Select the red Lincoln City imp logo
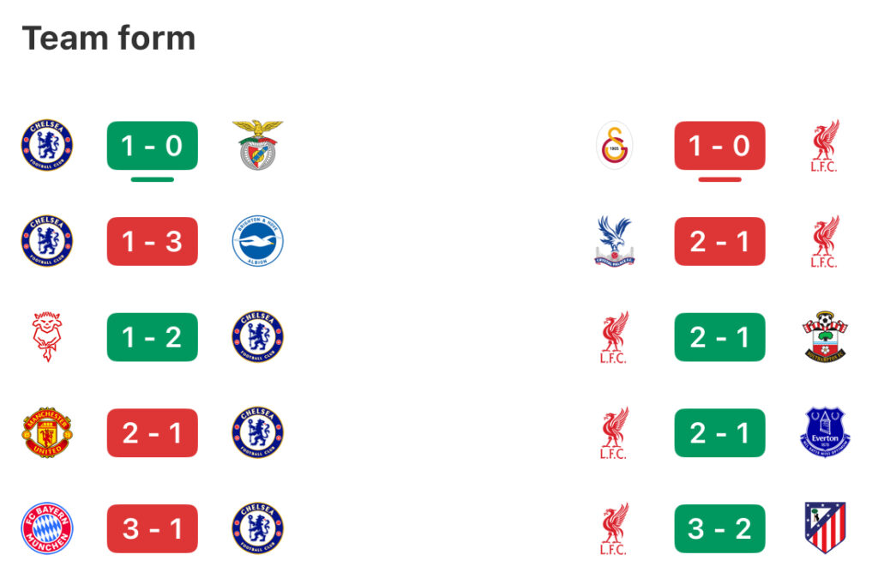 tap(47, 336)
